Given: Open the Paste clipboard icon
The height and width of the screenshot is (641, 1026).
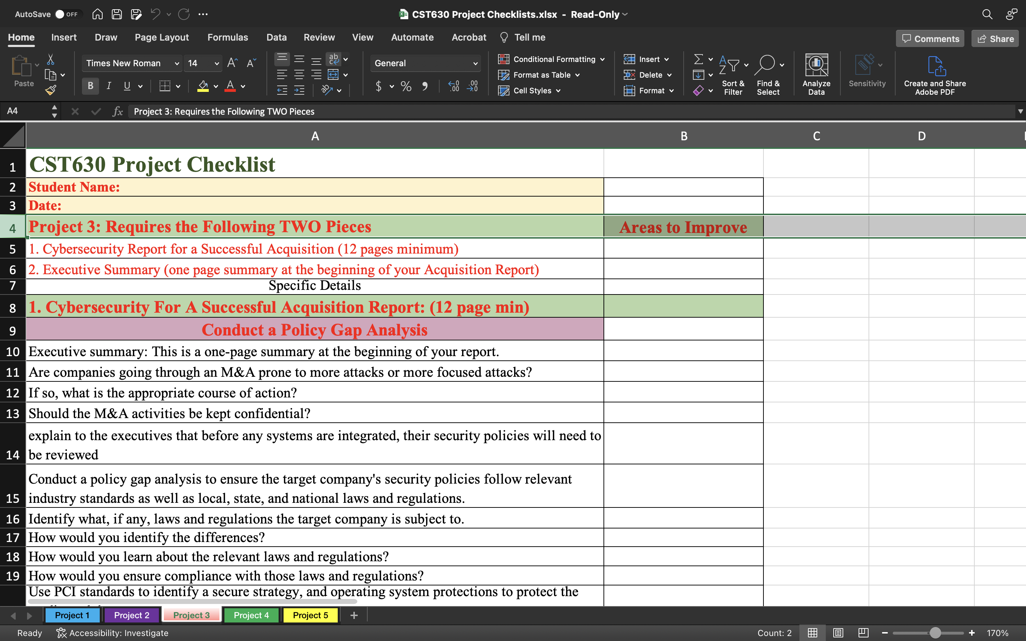Looking at the screenshot, I should point(21,66).
